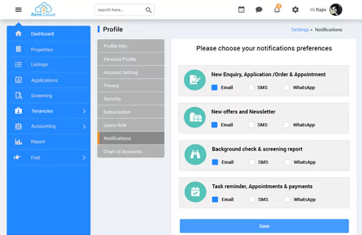The width and height of the screenshot is (362, 235).
Task: Click the New Enquiry round icon
Action: (x=195, y=80)
